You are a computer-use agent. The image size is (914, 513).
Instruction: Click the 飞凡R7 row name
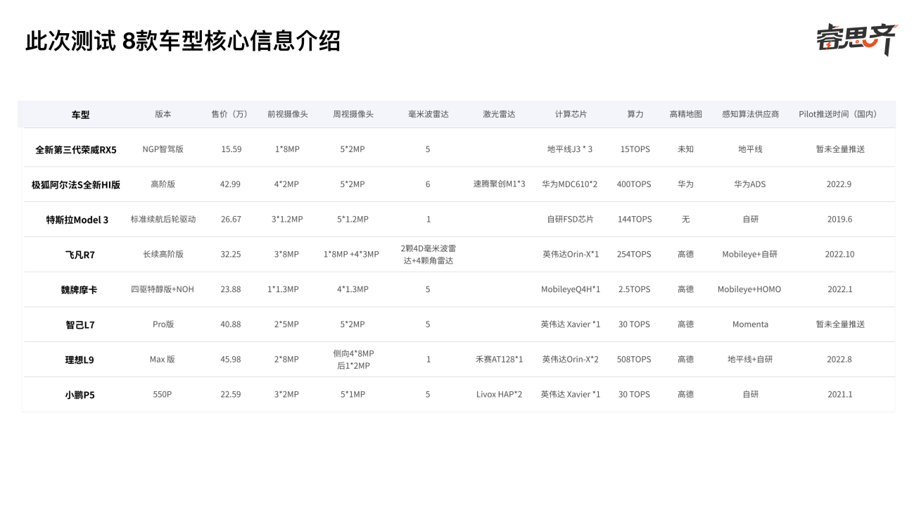click(x=80, y=255)
